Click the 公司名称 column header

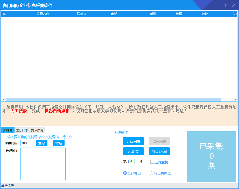43,14
